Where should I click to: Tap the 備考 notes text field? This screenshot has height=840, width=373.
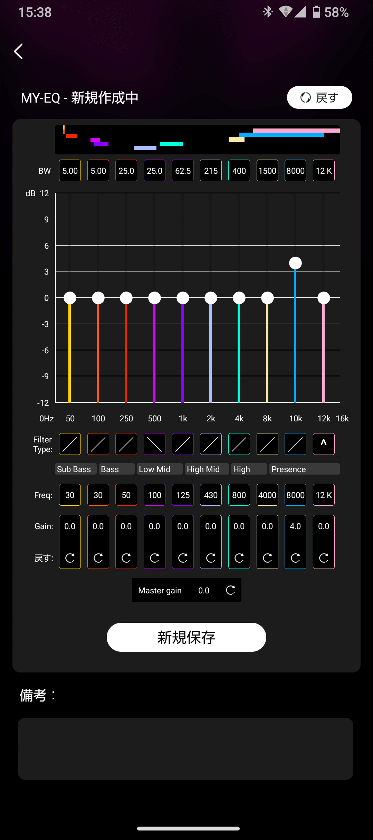point(185,748)
